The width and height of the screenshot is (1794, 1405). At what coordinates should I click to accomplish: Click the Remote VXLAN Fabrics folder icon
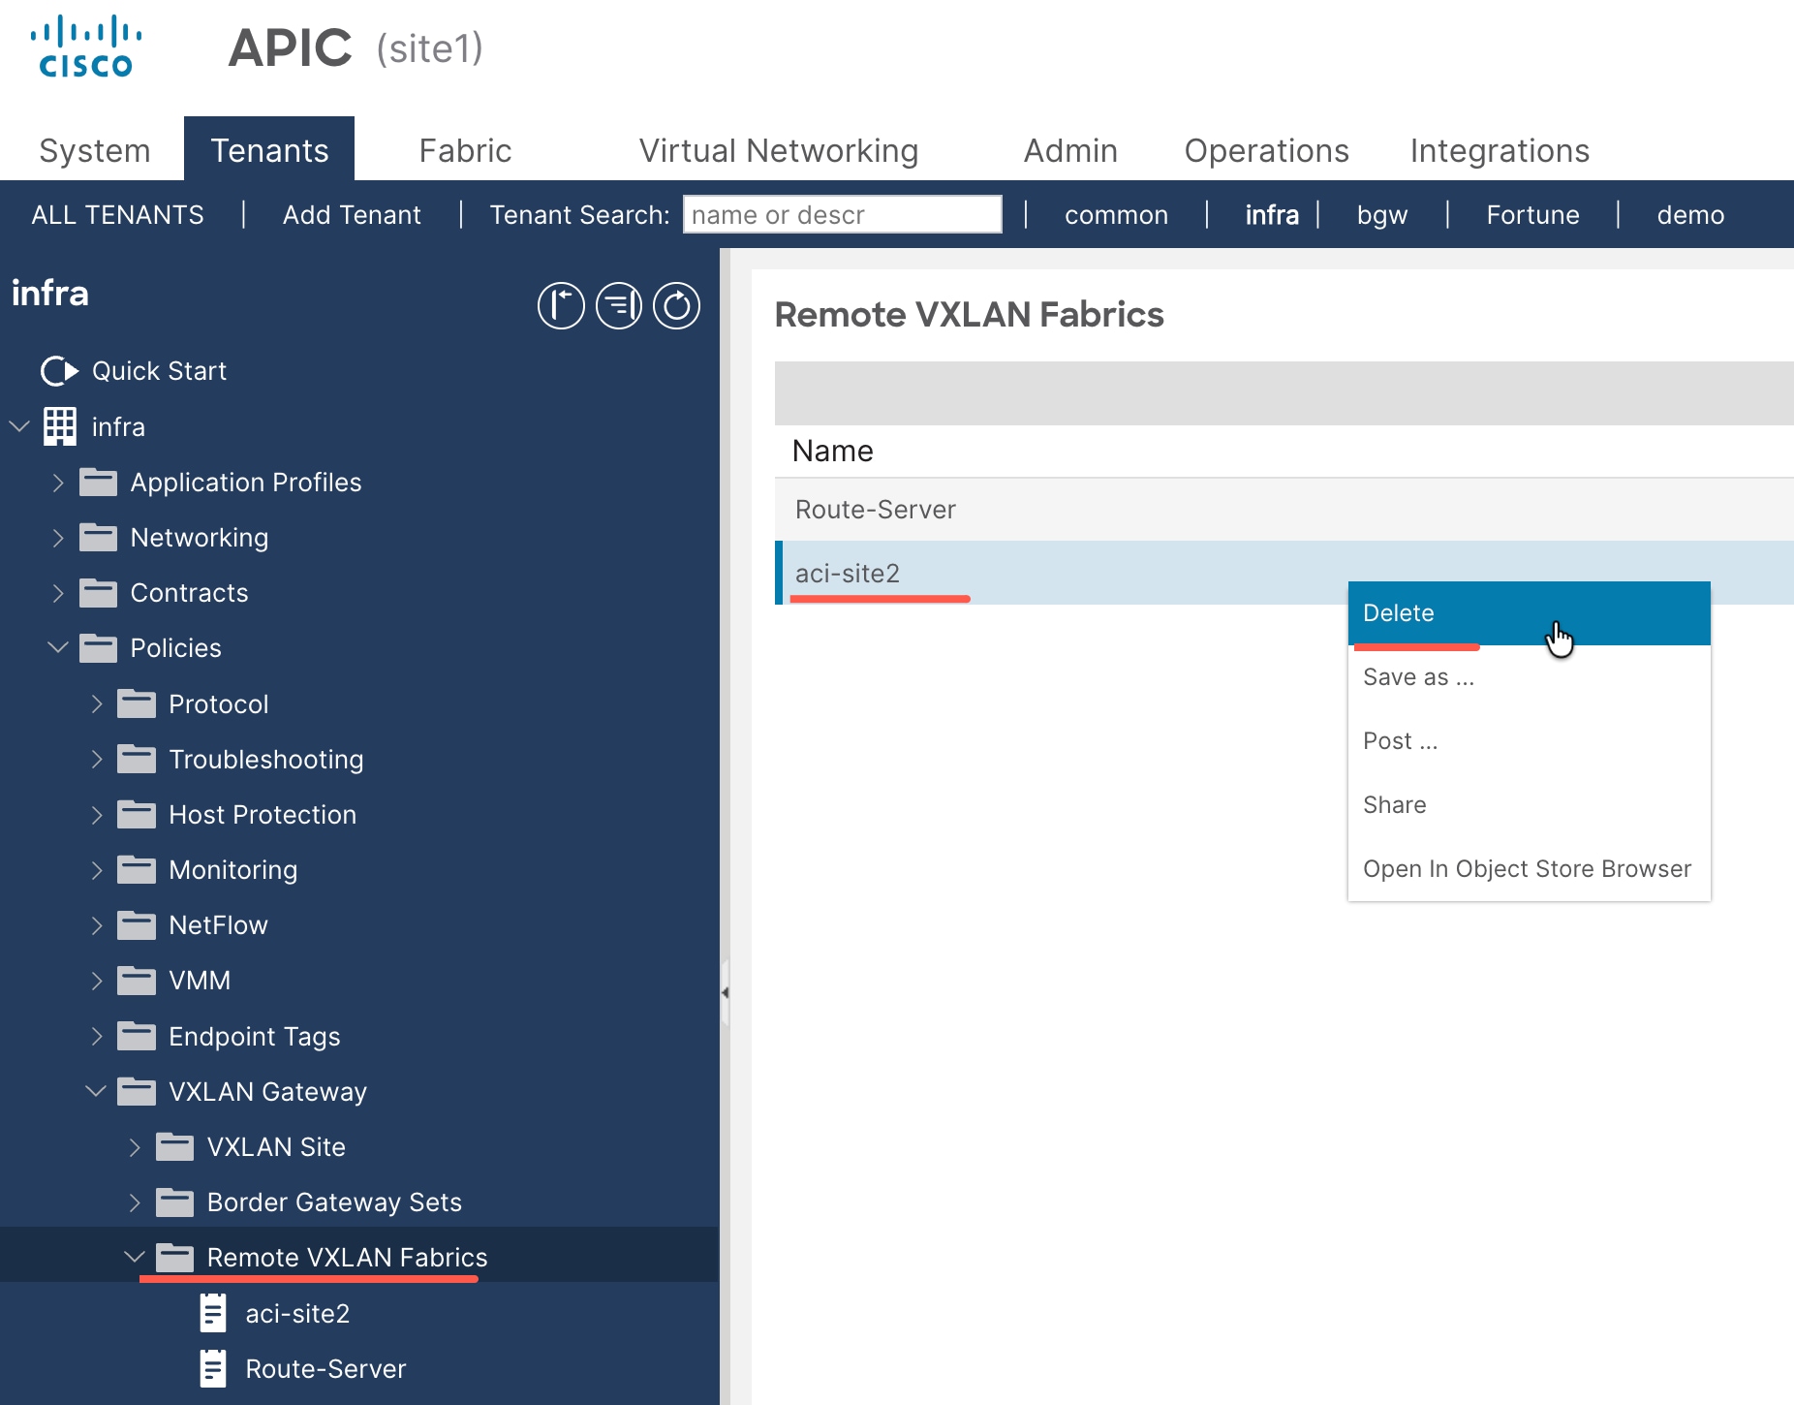click(175, 1257)
